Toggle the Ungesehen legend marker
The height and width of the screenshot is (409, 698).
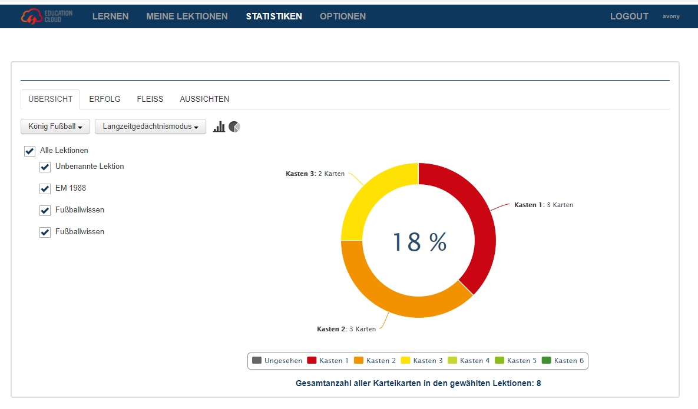(x=257, y=360)
